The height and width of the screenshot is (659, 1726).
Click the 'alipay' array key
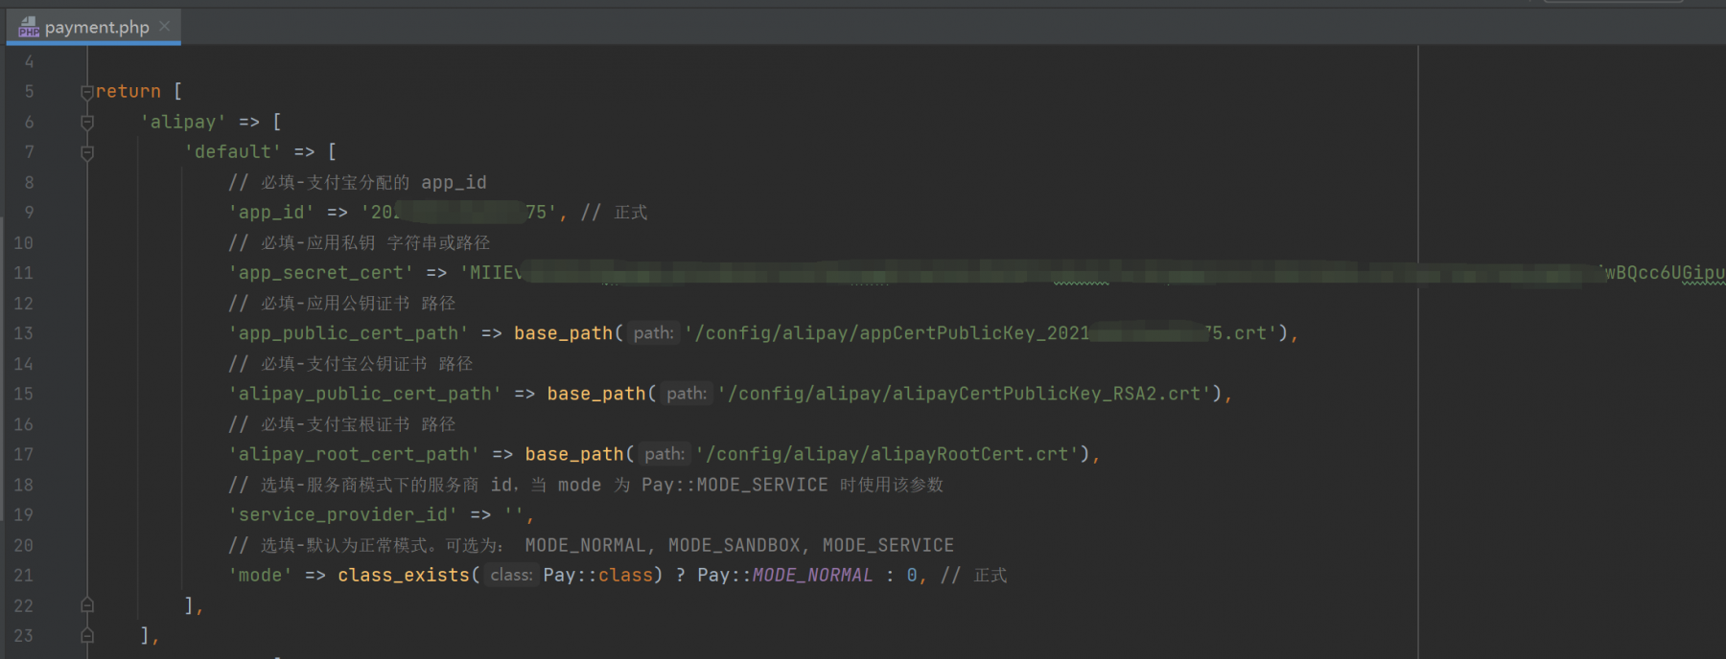[x=183, y=122]
